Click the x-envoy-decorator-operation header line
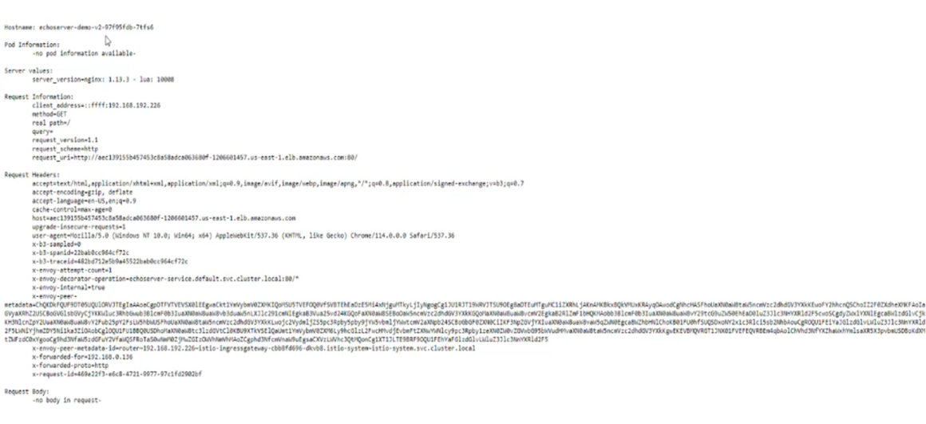 click(x=165, y=279)
